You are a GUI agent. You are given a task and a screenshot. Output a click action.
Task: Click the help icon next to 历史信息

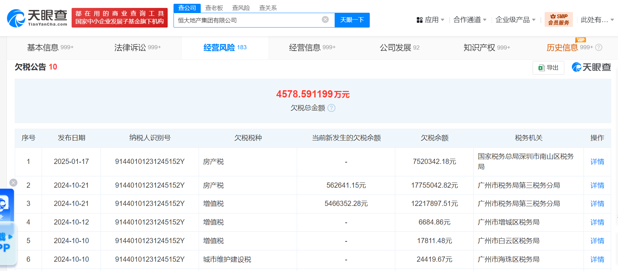[x=599, y=48]
